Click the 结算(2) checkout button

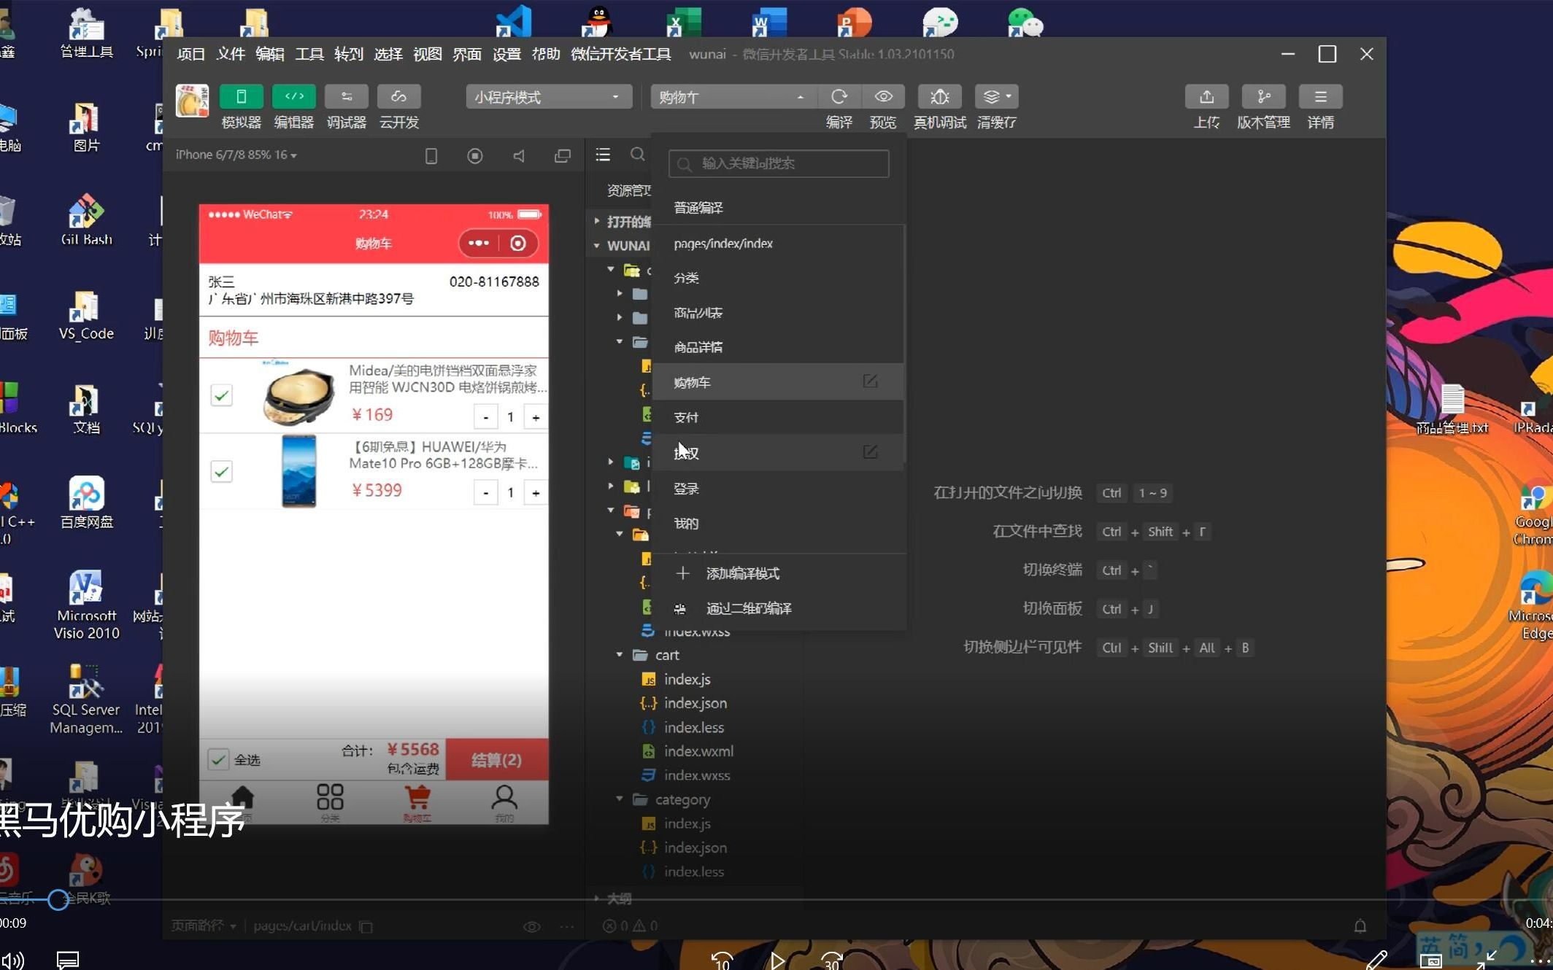point(498,759)
